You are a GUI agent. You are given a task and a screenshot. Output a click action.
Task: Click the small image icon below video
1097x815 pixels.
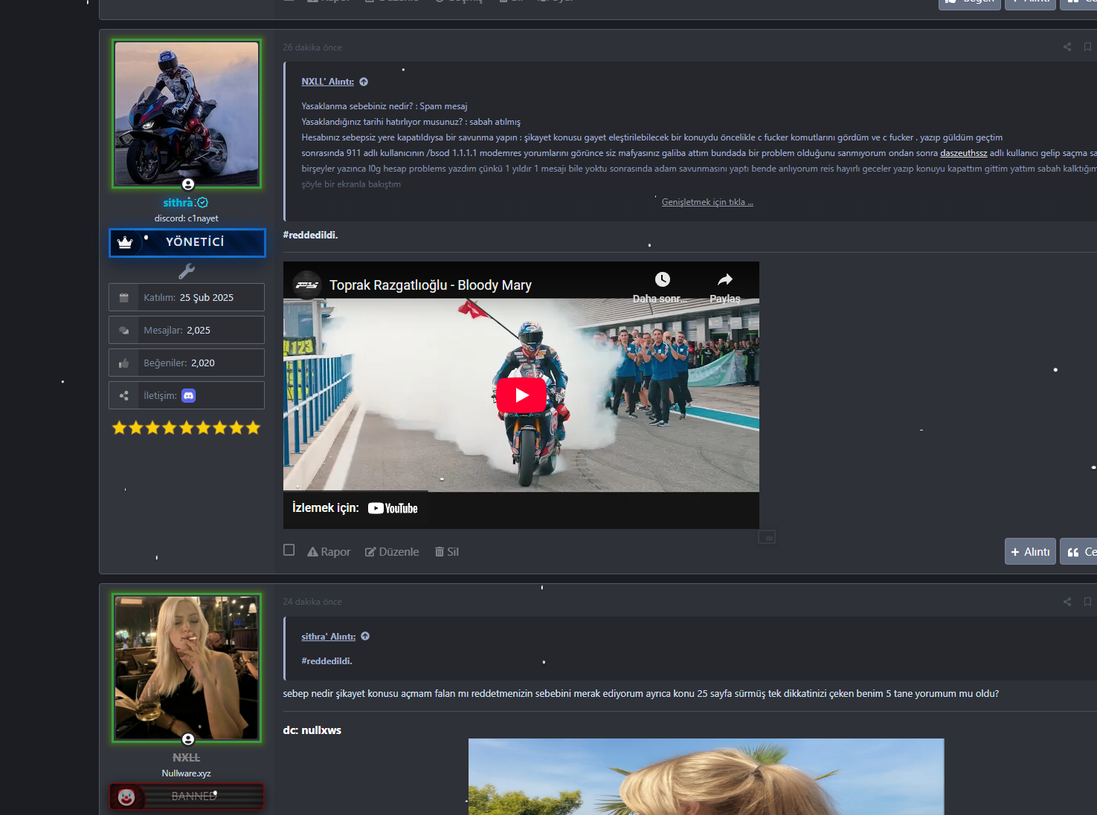(x=767, y=536)
